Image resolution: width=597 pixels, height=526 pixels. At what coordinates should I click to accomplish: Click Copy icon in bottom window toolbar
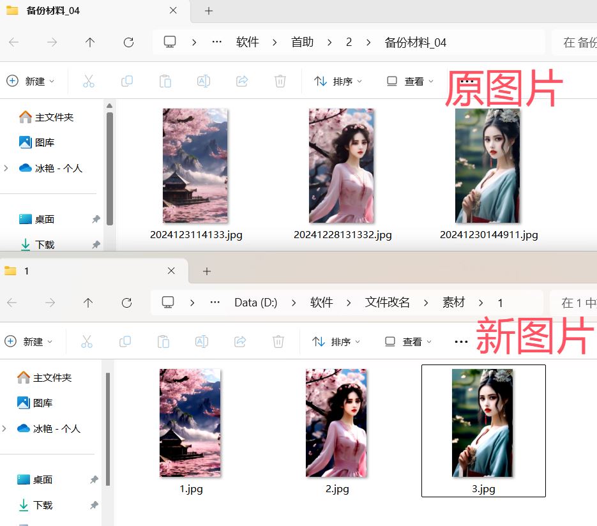point(125,342)
